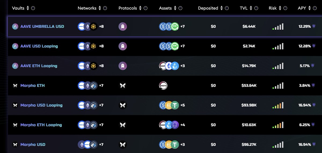Sort the table by the Vaults column

27,8
